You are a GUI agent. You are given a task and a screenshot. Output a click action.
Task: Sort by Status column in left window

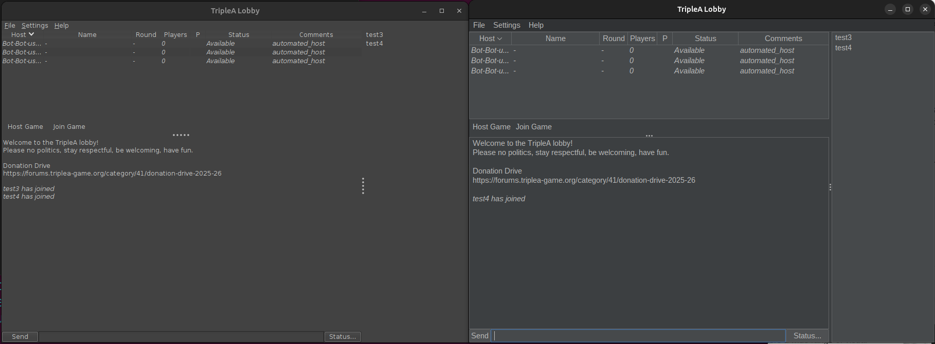click(x=239, y=34)
